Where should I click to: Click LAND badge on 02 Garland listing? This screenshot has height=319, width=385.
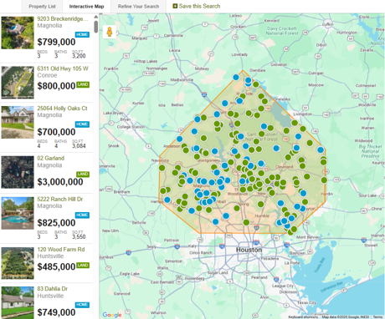click(x=83, y=175)
